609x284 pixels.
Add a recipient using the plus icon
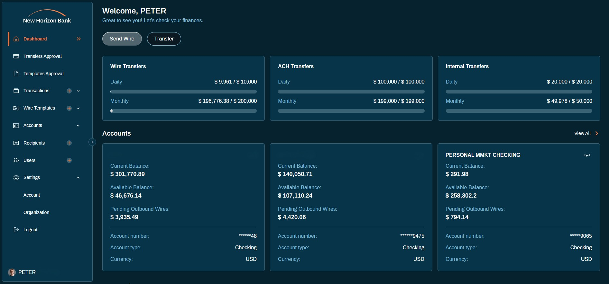[69, 143]
